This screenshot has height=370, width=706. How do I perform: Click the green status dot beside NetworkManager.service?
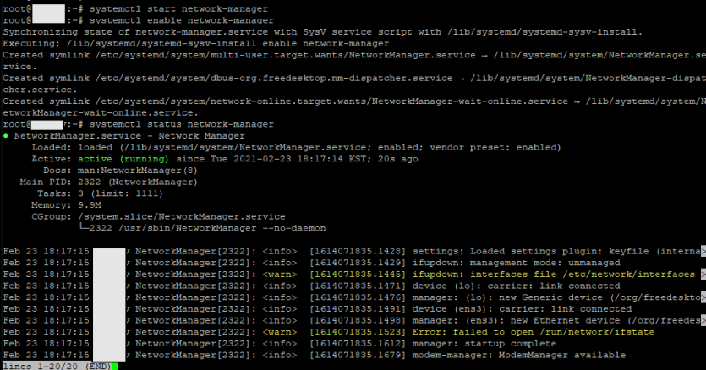5,136
